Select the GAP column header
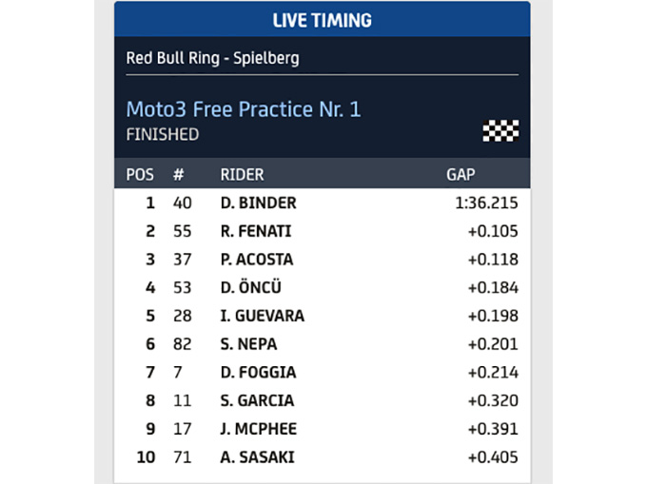Screen dimensions: 647x484 click(461, 174)
